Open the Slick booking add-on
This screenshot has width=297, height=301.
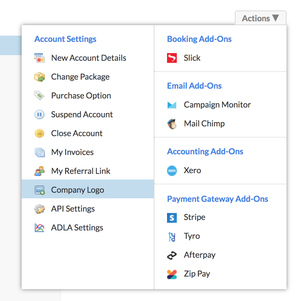point(220,58)
